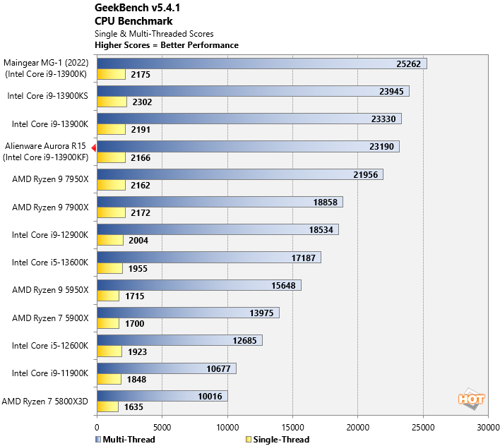
Task: Click the 'Alienware Aurora R15' label
Action: pyautogui.click(x=45, y=146)
